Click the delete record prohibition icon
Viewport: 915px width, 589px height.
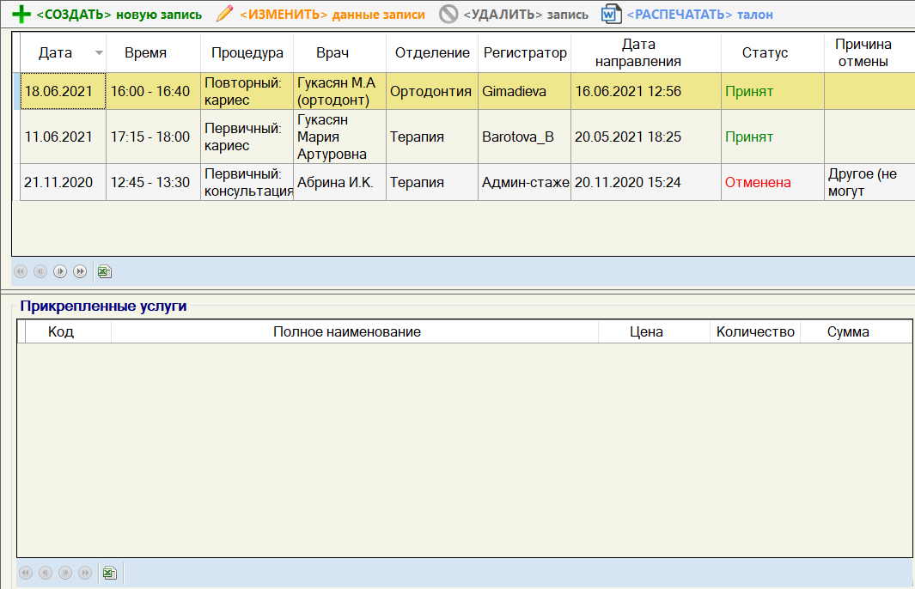coord(448,14)
